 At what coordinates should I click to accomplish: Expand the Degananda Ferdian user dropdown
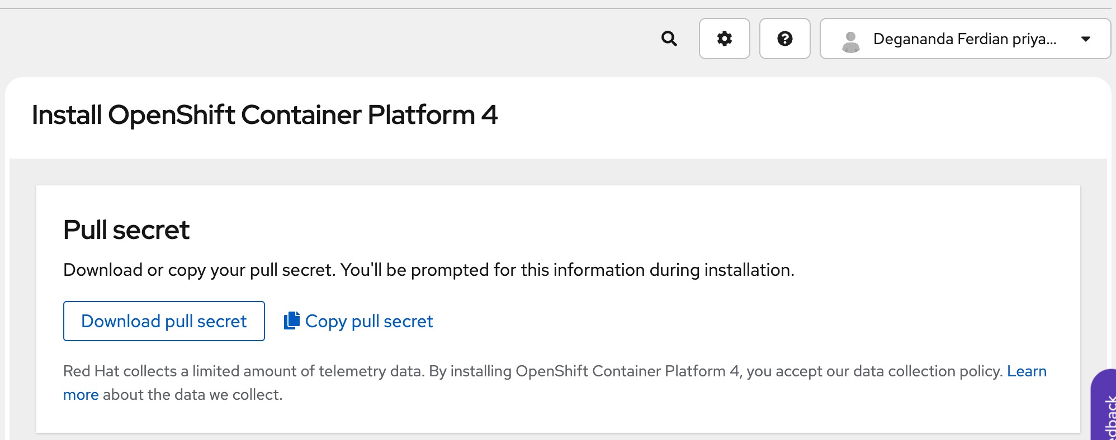click(965, 39)
